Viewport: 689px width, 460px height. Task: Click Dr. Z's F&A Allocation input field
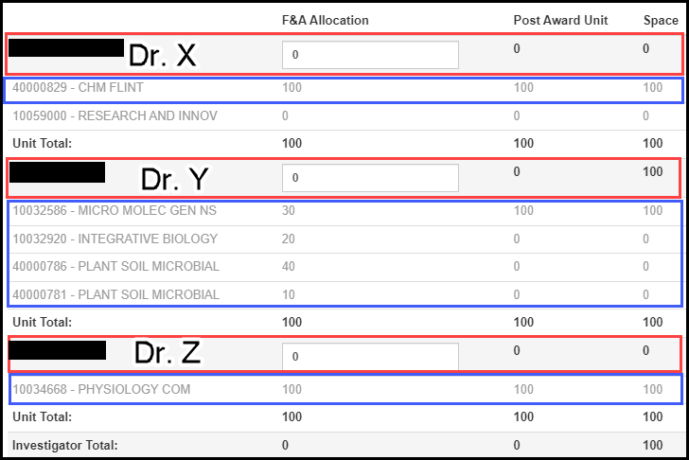370,357
